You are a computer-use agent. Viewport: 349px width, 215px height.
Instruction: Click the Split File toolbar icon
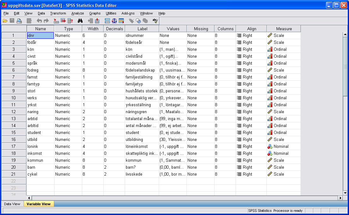pos(107,21)
